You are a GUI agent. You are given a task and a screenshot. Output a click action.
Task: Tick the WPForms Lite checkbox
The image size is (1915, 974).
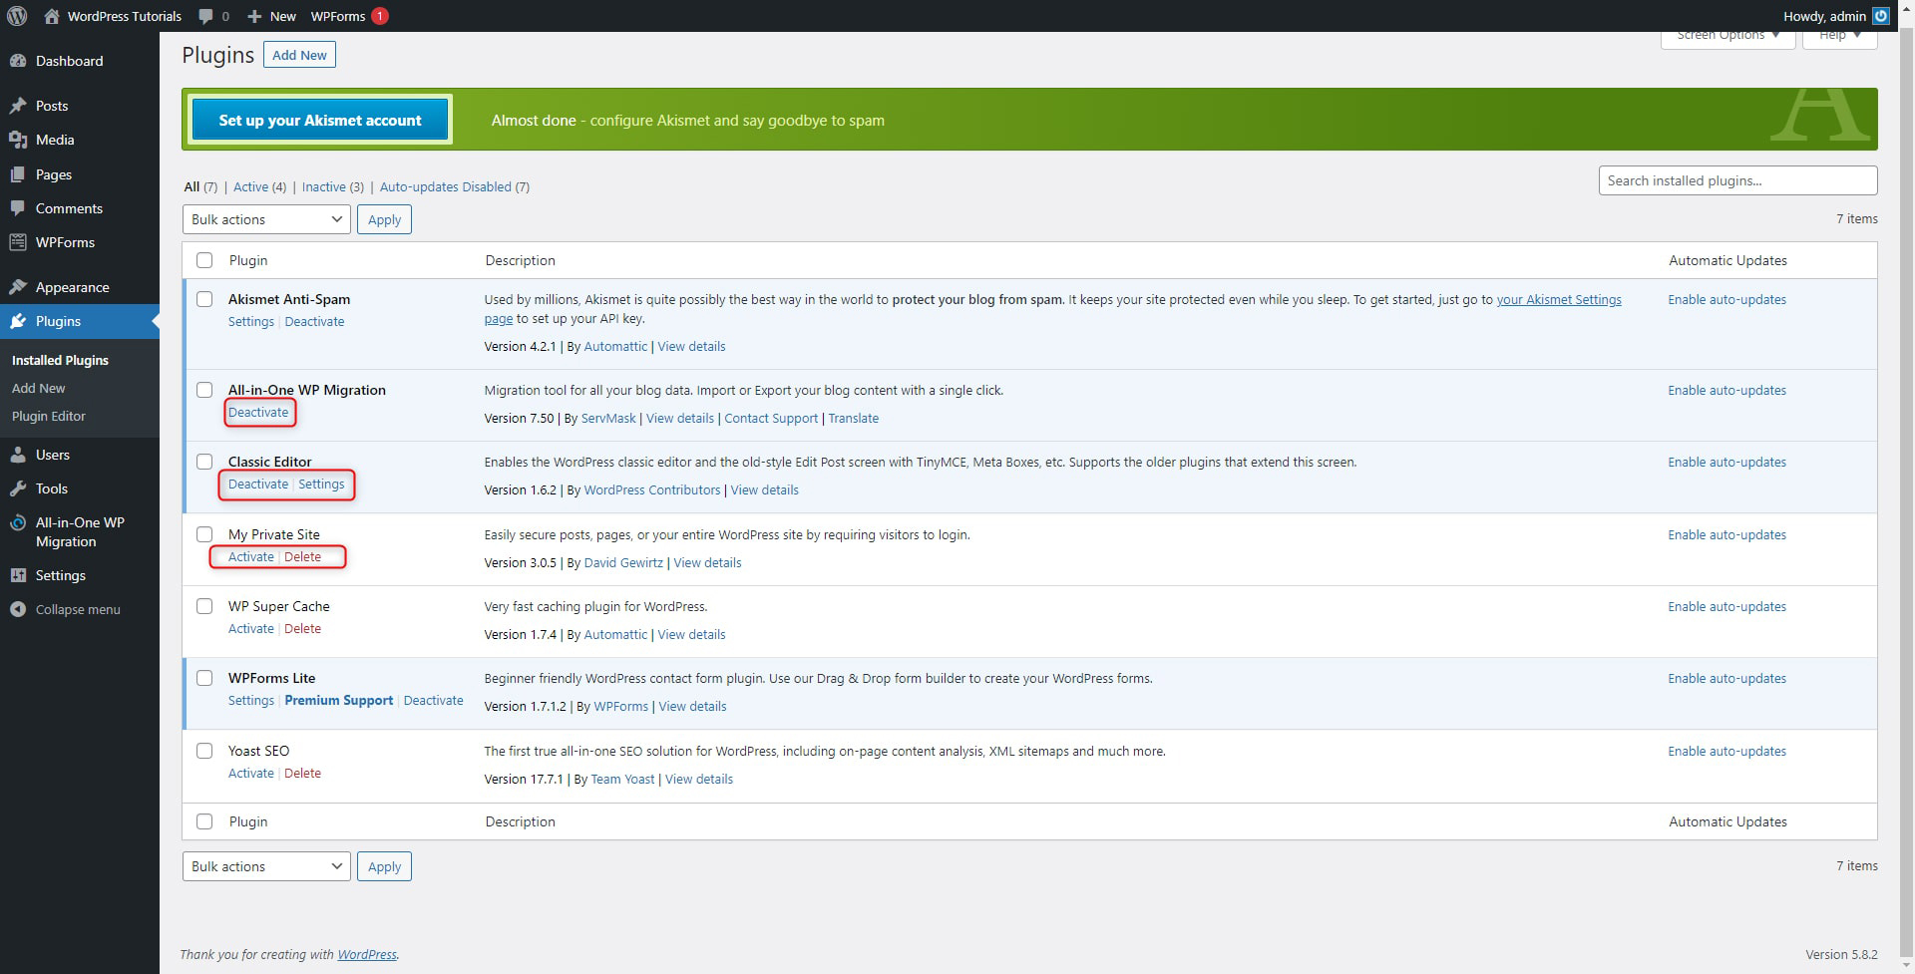204,678
